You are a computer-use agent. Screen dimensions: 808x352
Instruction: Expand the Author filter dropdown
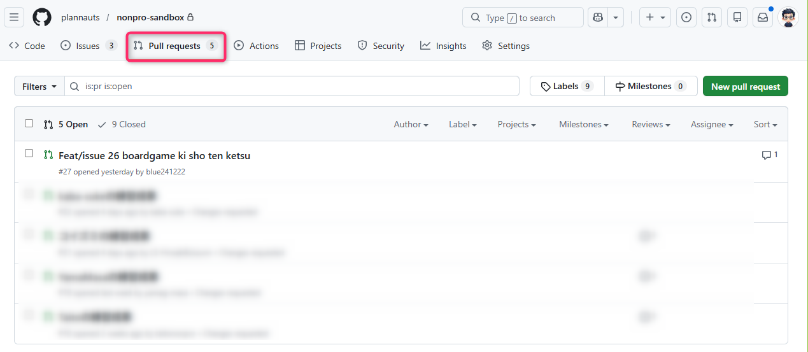(x=411, y=125)
